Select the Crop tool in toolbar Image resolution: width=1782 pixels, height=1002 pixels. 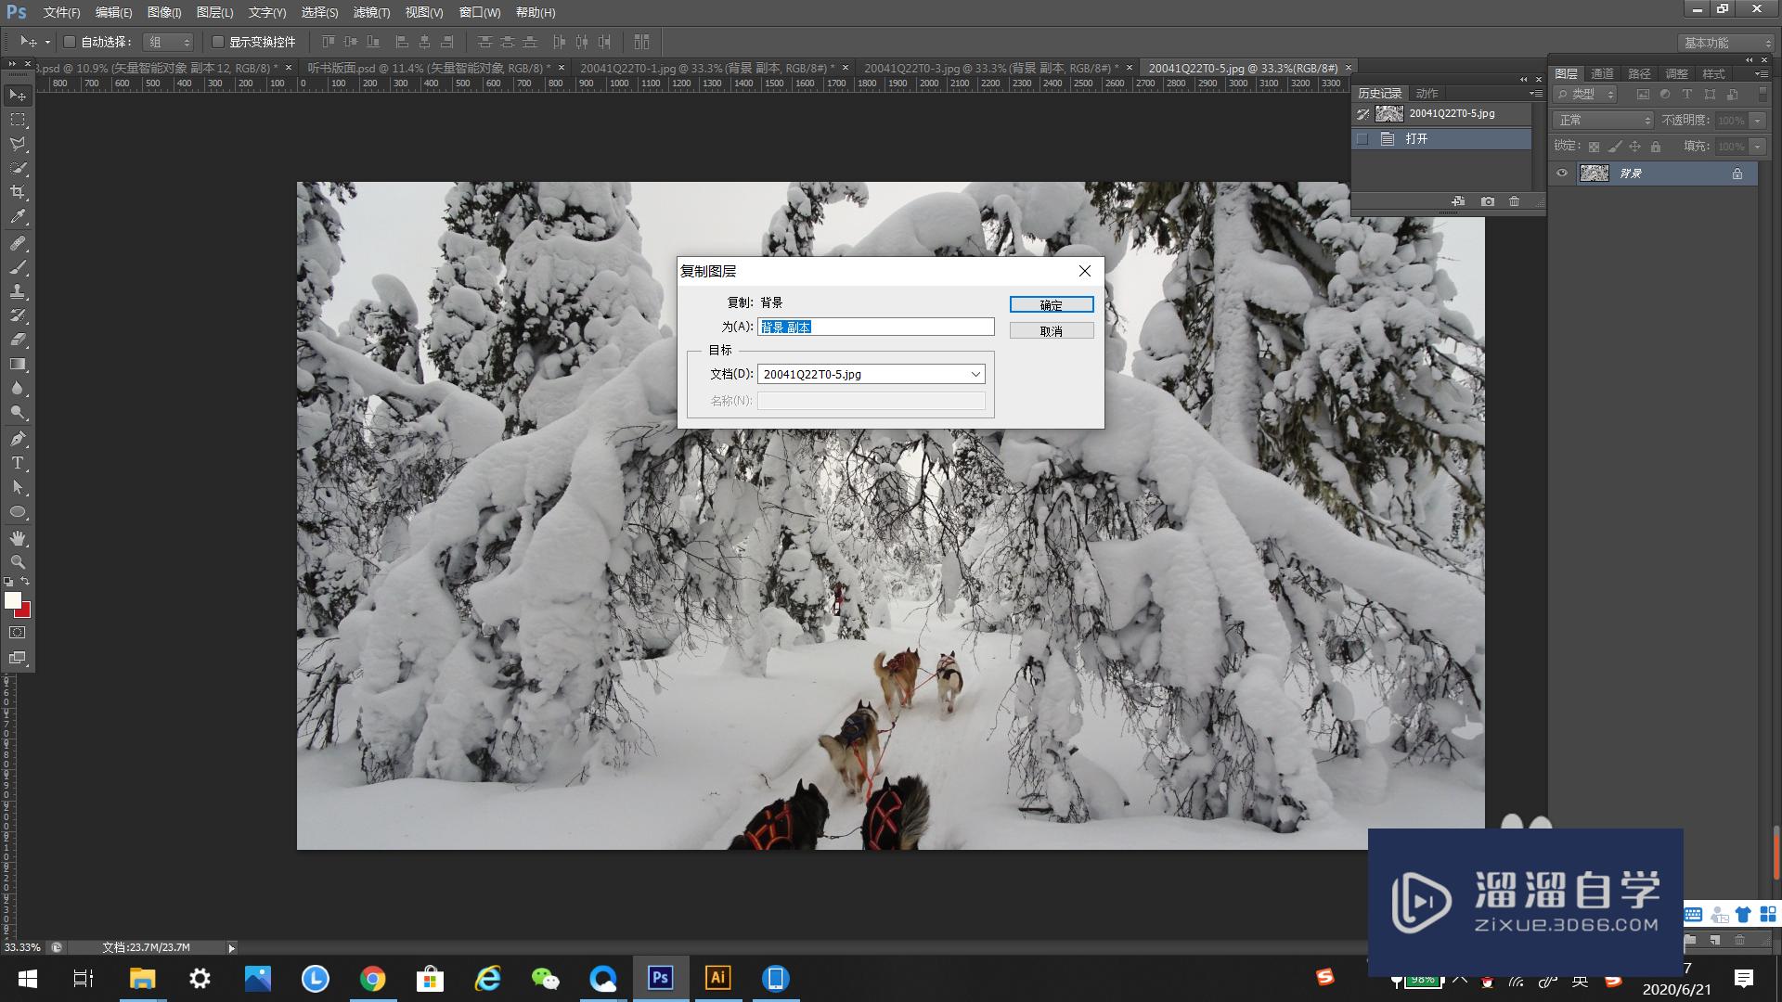point(18,192)
